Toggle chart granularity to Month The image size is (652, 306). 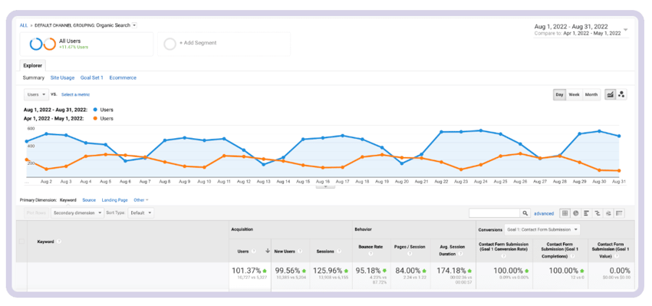click(x=591, y=95)
